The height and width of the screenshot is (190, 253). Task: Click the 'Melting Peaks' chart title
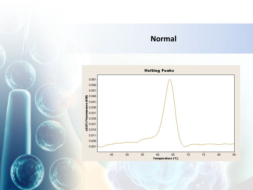pyautogui.click(x=159, y=71)
